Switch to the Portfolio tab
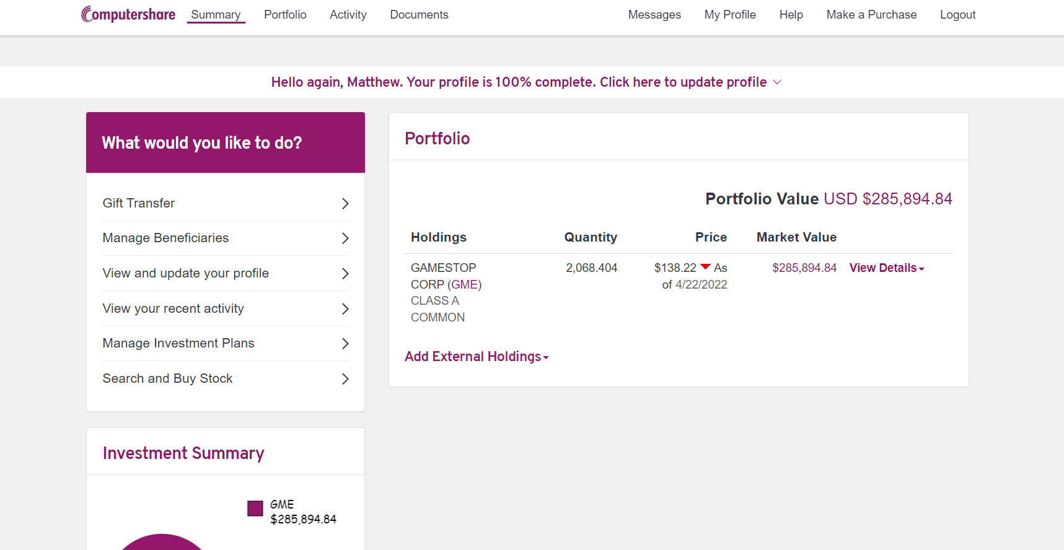This screenshot has width=1064, height=550. pyautogui.click(x=285, y=15)
